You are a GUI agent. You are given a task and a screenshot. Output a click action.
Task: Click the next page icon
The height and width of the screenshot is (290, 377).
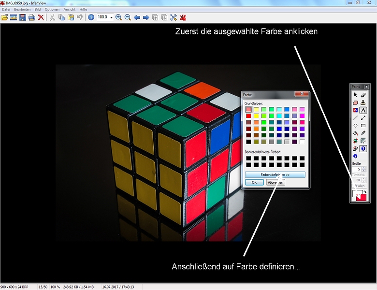164,17
